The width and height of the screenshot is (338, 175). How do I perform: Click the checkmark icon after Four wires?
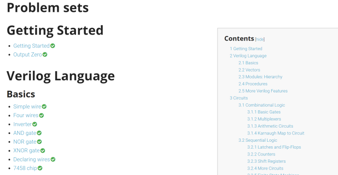[x=41, y=115]
